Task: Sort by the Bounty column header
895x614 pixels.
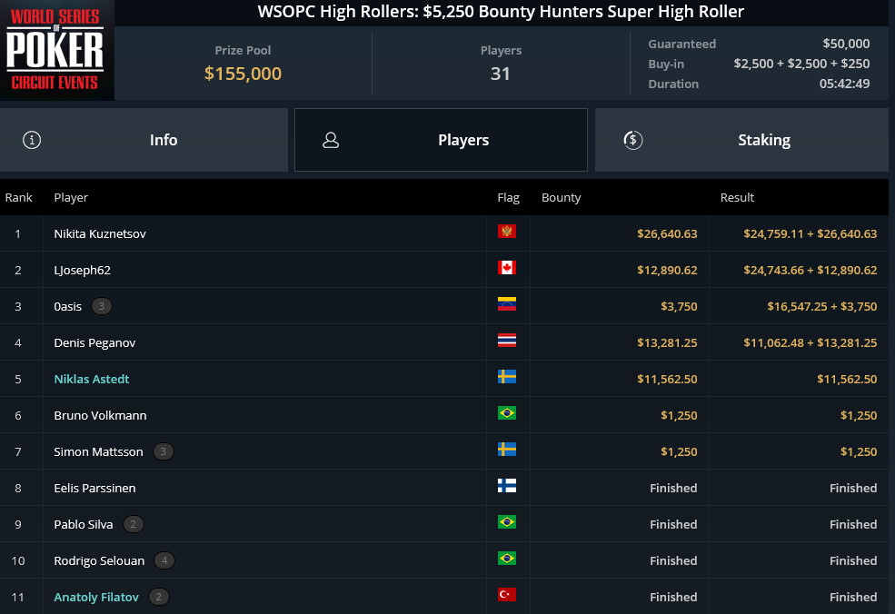Action: 562,197
